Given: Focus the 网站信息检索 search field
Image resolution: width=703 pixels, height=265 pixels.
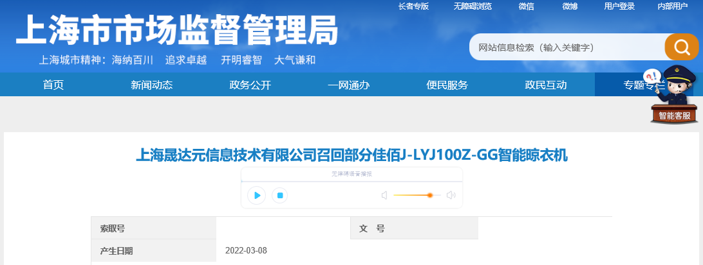Looking at the screenshot, I should pyautogui.click(x=567, y=47).
